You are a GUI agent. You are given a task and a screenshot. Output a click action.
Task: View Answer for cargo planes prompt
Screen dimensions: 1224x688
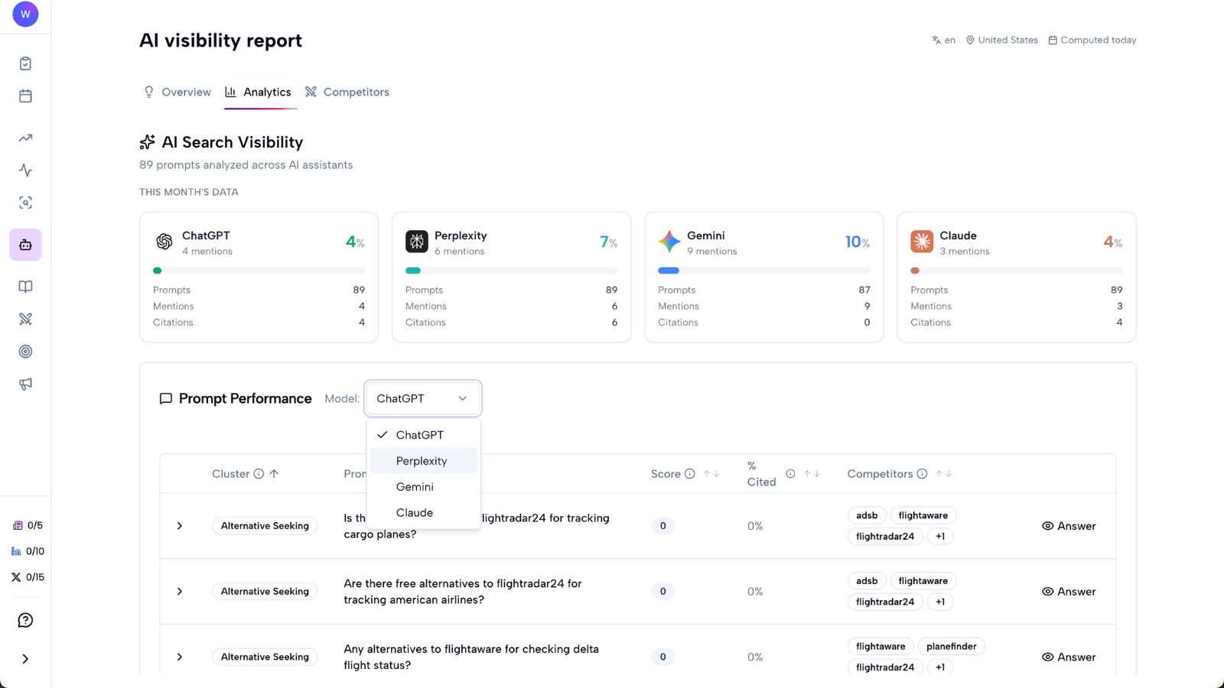[x=1069, y=526]
